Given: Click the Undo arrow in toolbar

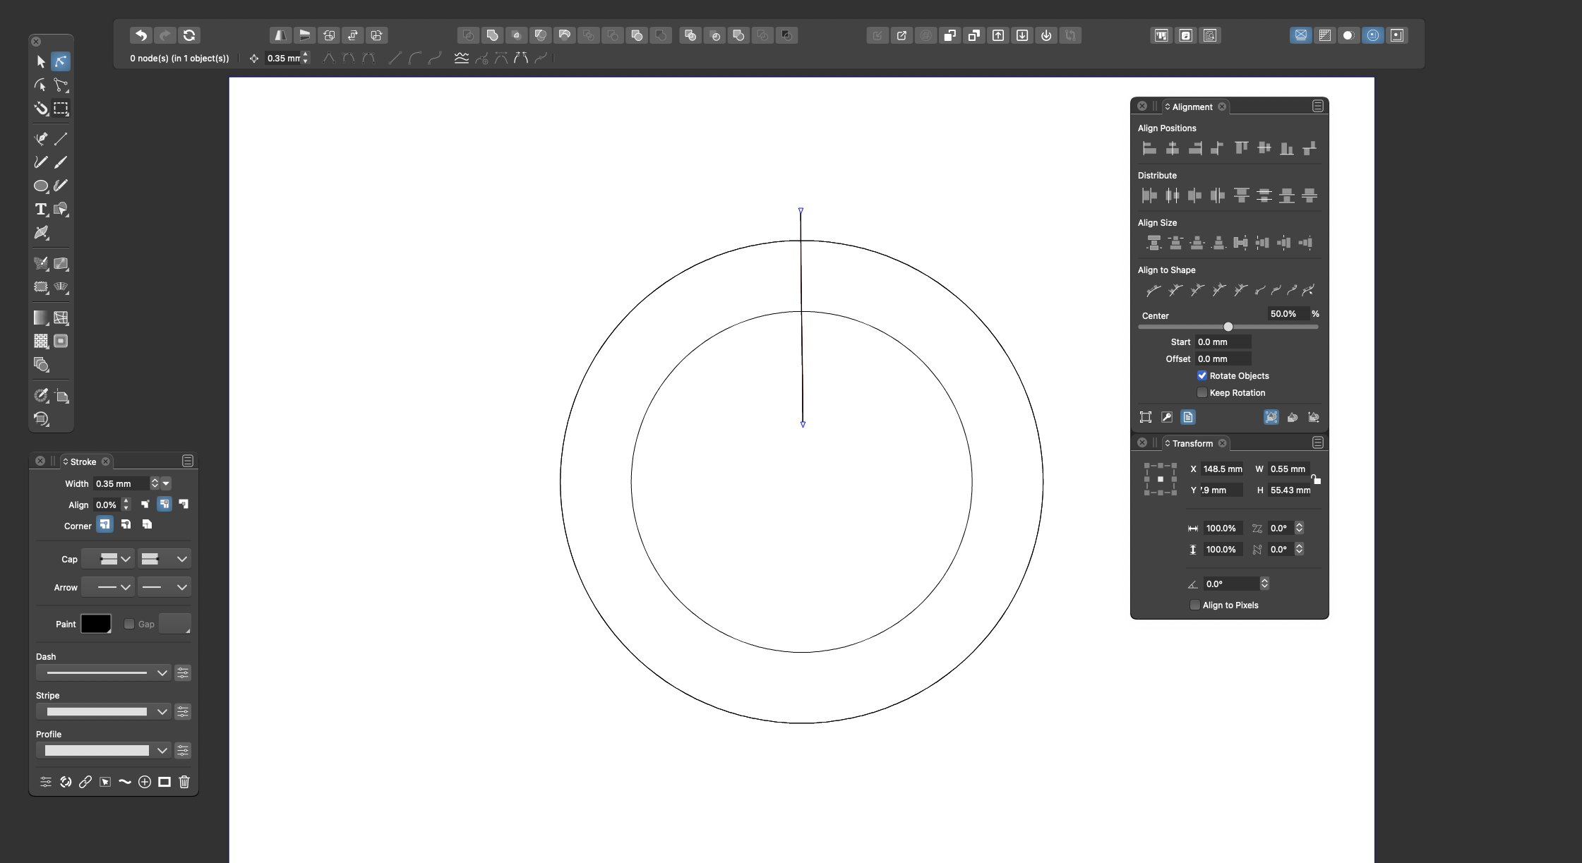Looking at the screenshot, I should pyautogui.click(x=140, y=35).
